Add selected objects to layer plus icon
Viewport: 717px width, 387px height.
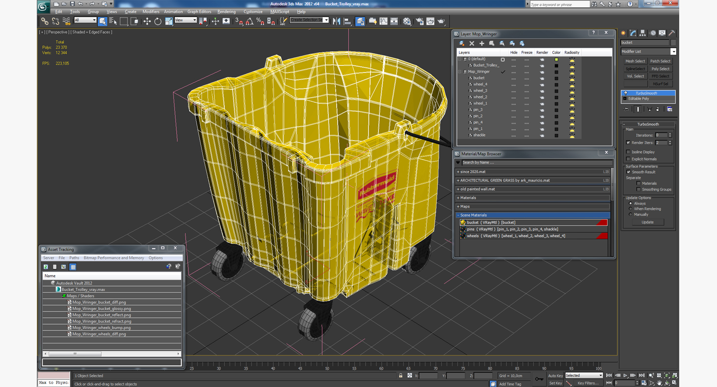[482, 43]
